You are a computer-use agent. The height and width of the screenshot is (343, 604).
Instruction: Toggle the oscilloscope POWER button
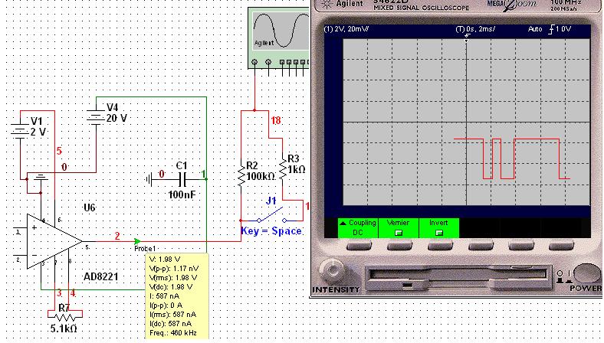pos(586,273)
